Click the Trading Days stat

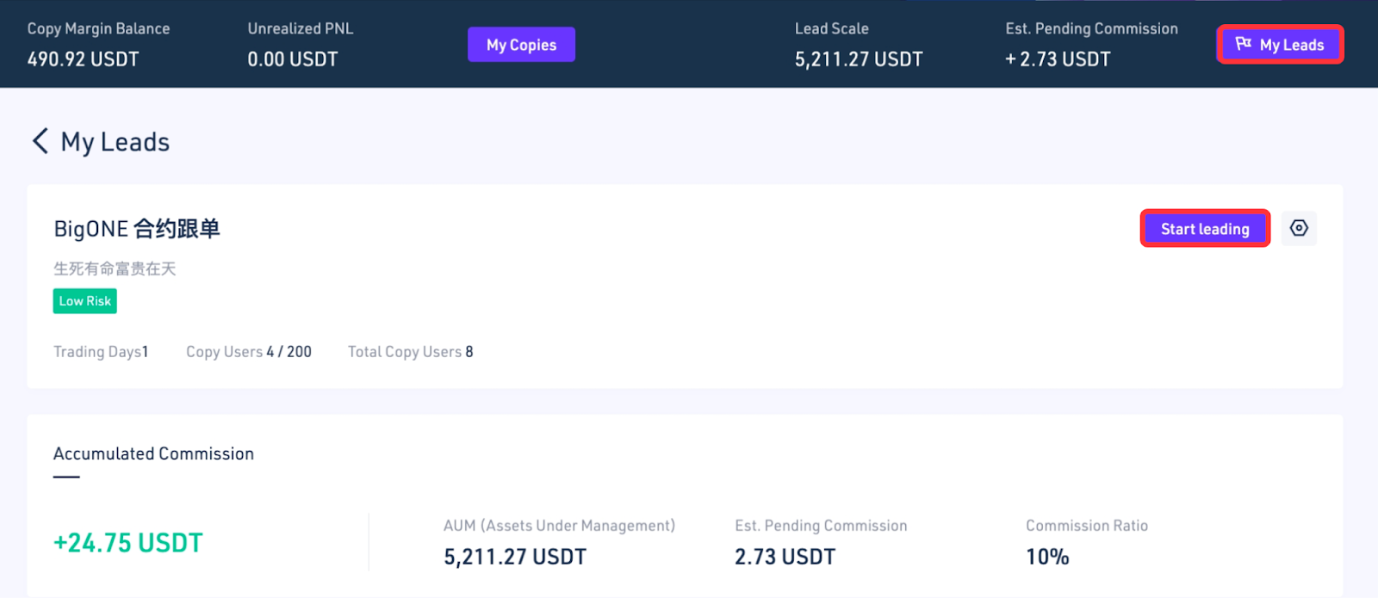tap(101, 352)
